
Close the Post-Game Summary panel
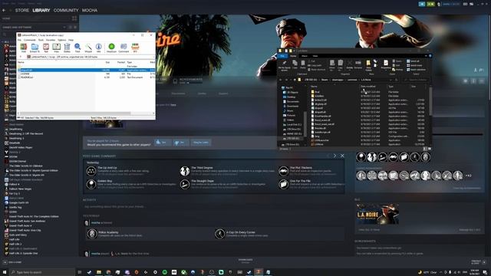click(x=342, y=156)
